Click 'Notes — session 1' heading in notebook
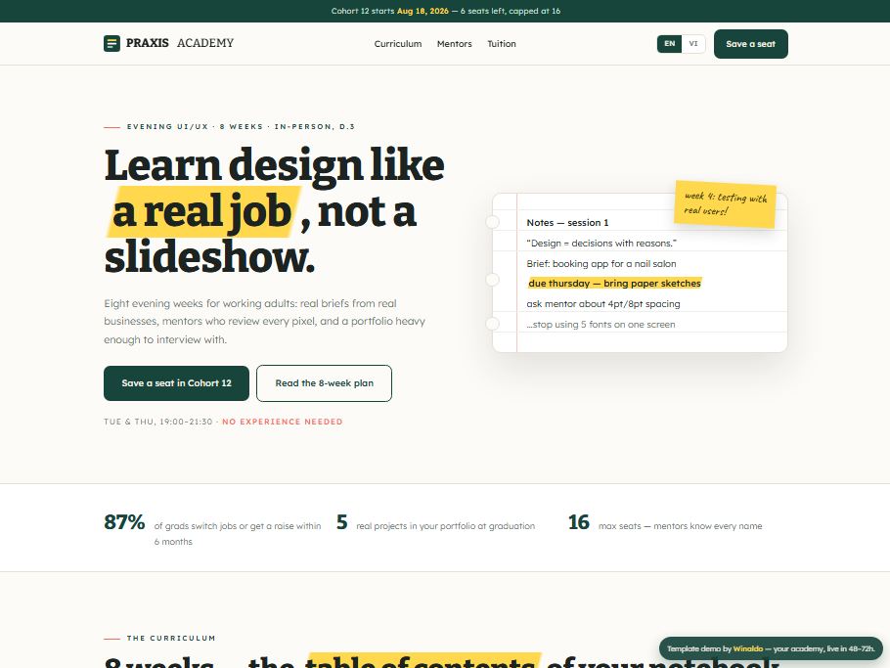 (x=567, y=222)
